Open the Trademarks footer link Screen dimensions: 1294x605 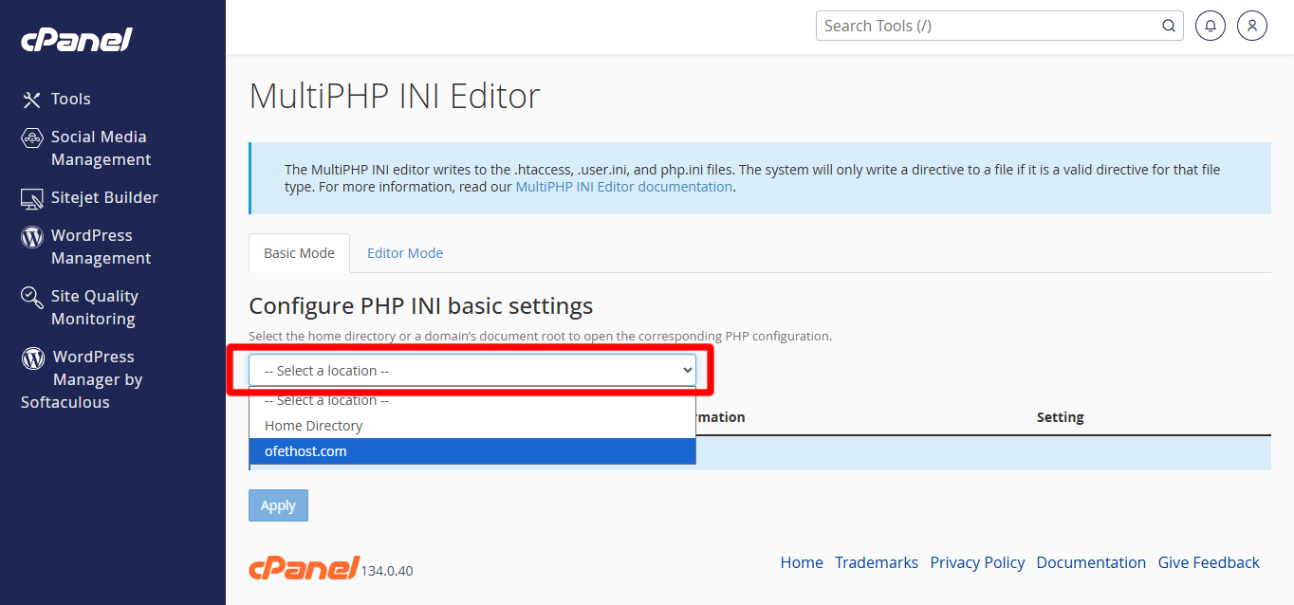pos(877,562)
